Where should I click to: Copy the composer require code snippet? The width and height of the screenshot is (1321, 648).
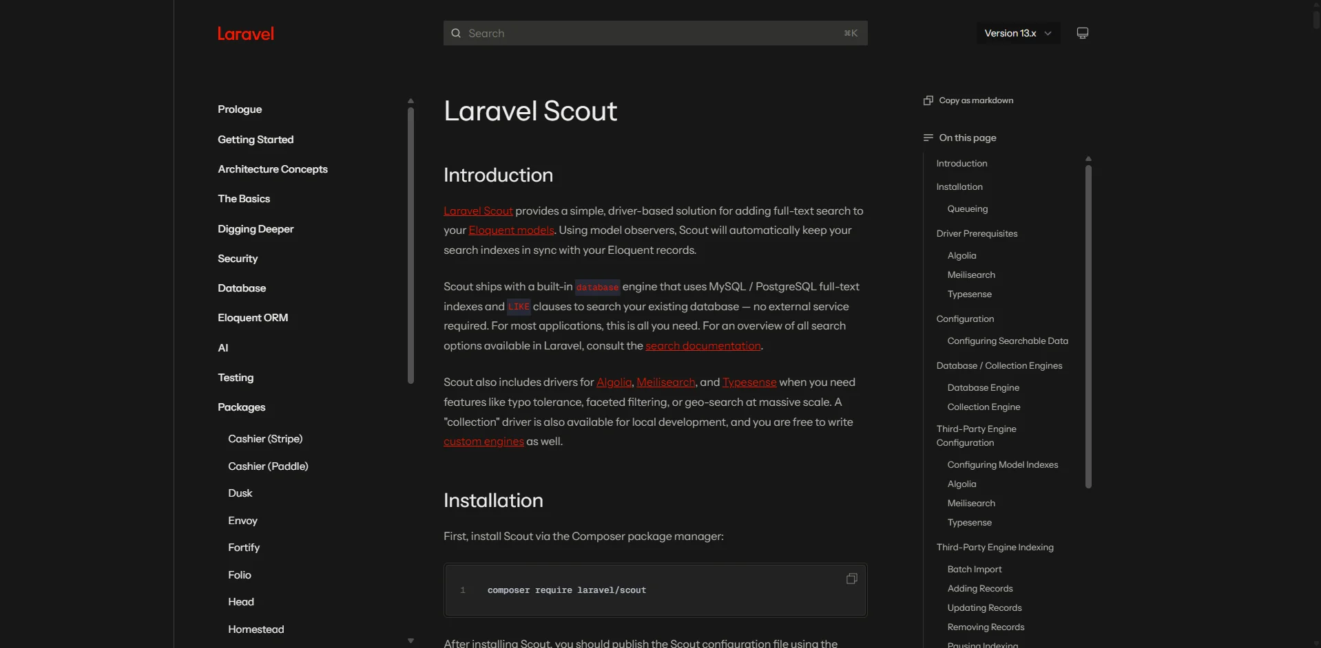click(x=851, y=579)
